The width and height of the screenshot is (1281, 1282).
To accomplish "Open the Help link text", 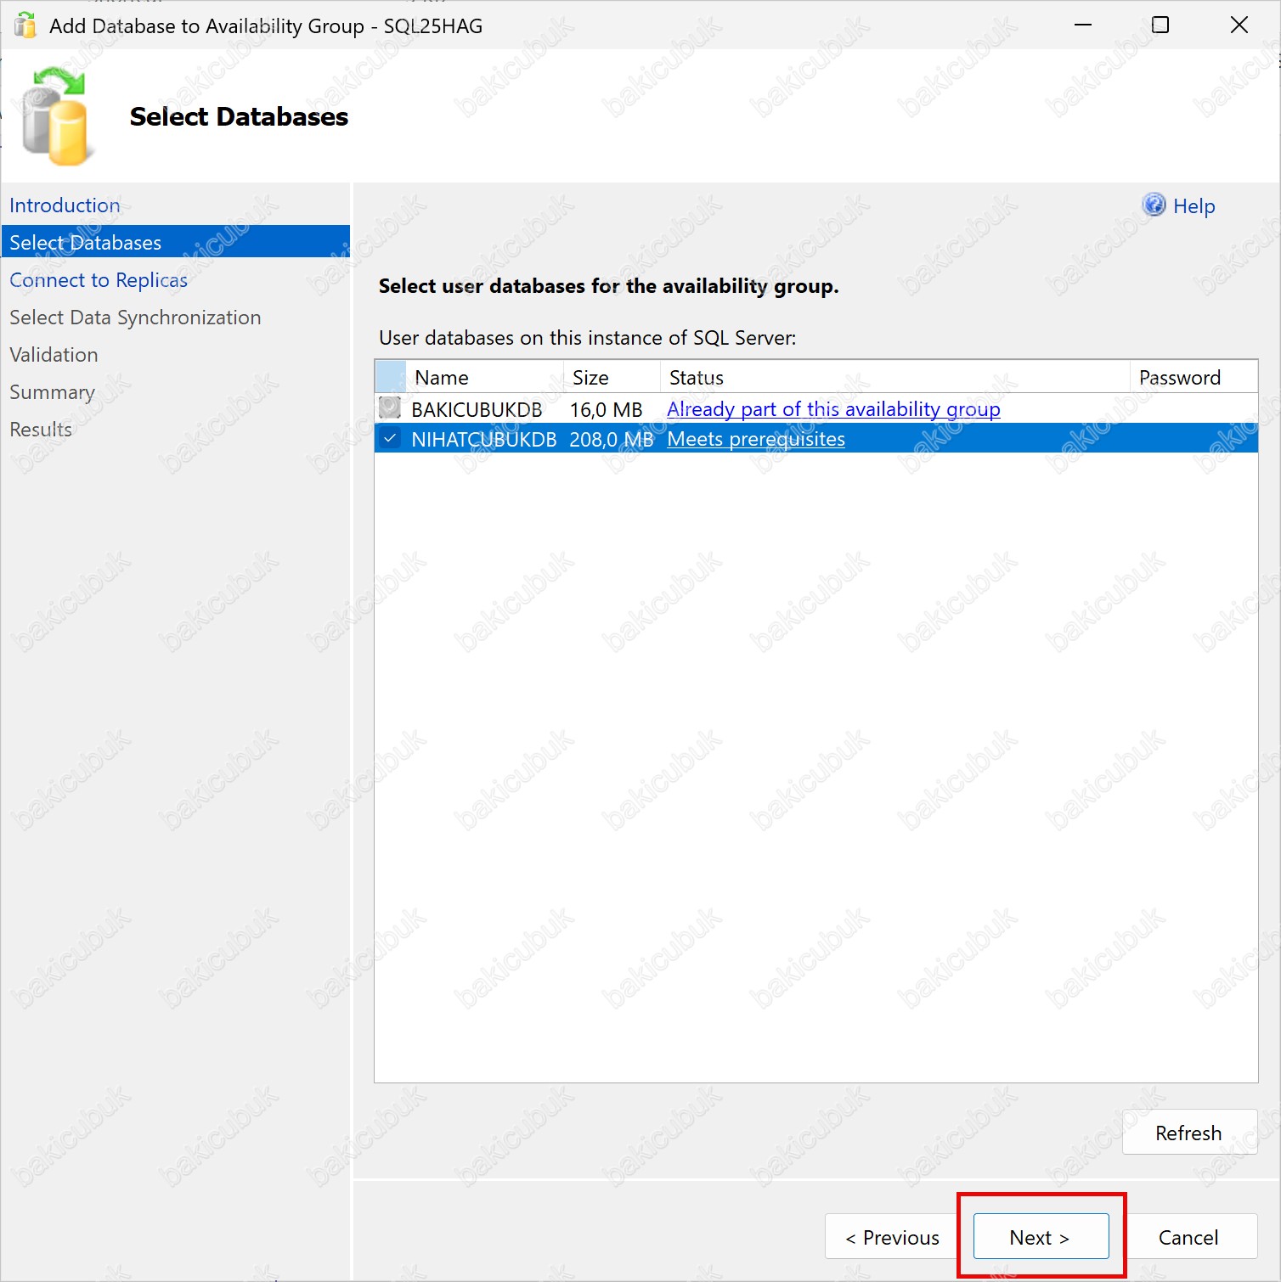I will pos(1194,206).
